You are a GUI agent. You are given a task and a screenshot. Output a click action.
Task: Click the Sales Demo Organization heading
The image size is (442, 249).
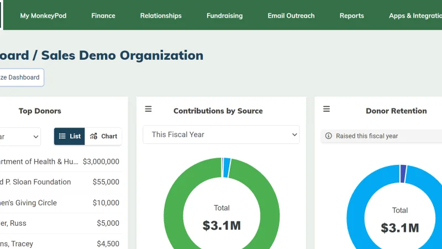[122, 55]
